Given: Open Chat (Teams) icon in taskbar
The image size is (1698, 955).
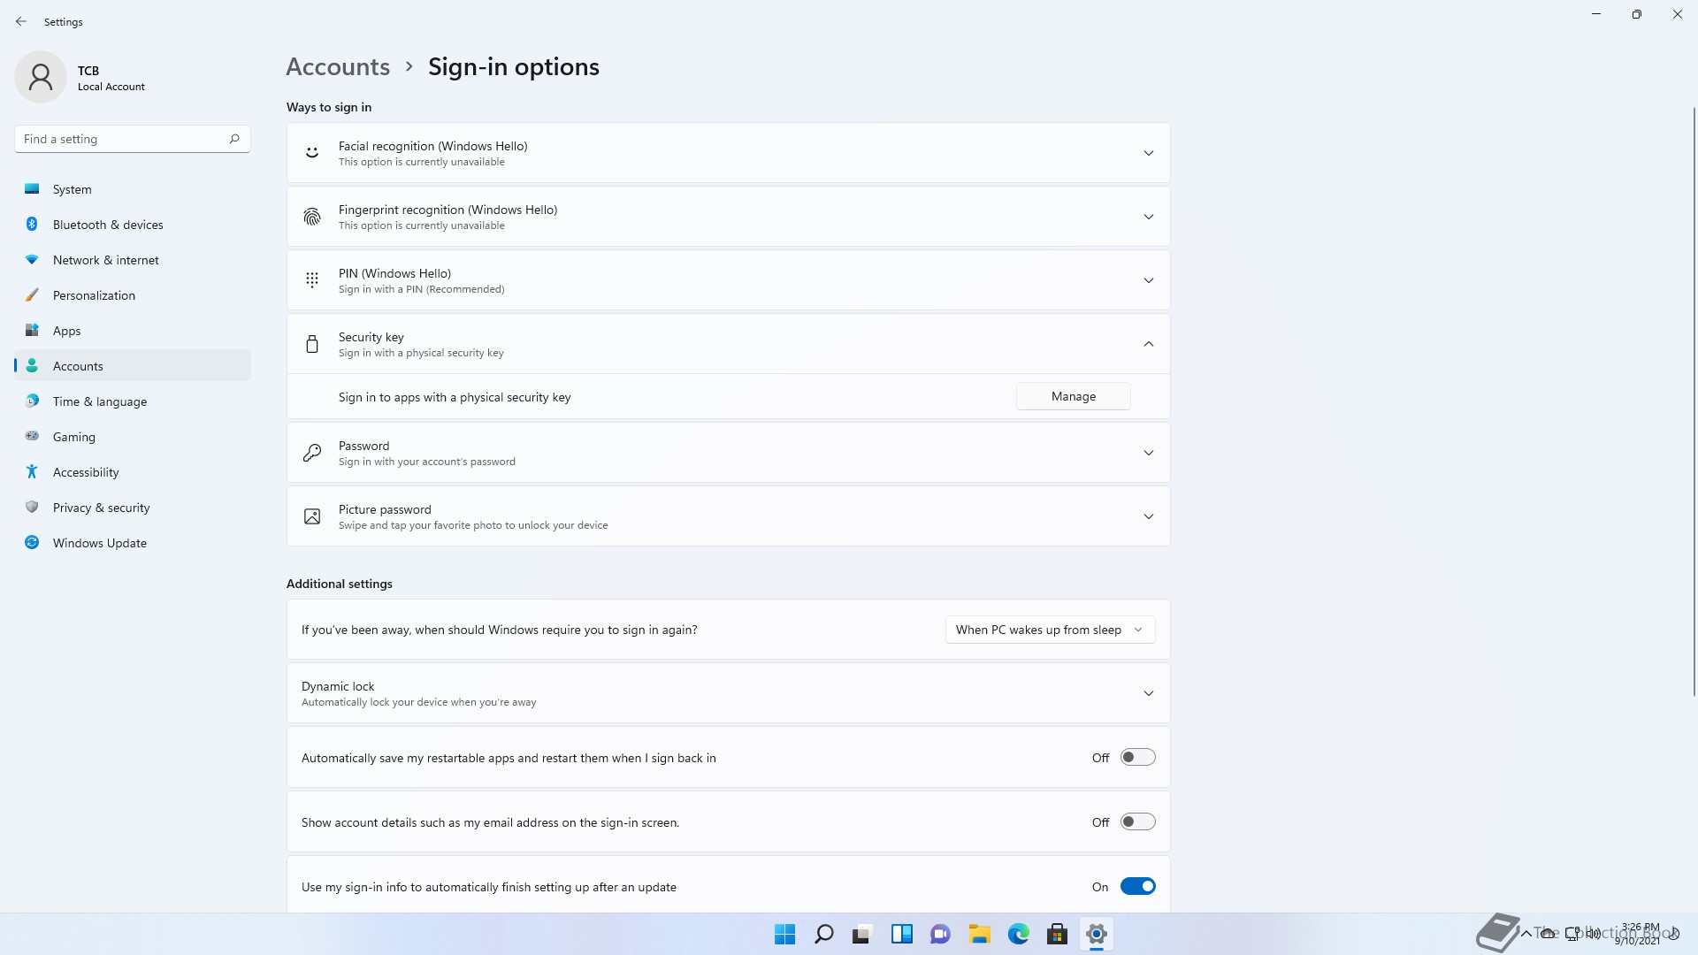Looking at the screenshot, I should [940, 934].
